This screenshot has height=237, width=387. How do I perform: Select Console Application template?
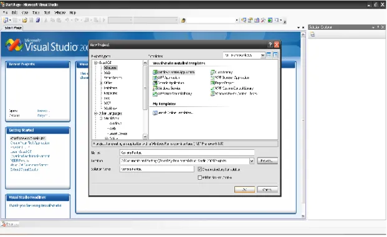tap(168, 83)
